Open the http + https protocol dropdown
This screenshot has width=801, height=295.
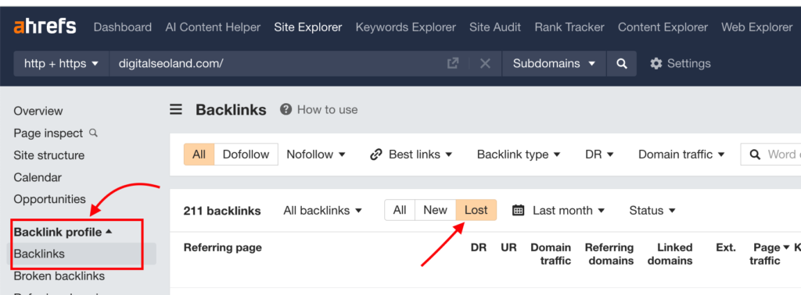coord(61,64)
